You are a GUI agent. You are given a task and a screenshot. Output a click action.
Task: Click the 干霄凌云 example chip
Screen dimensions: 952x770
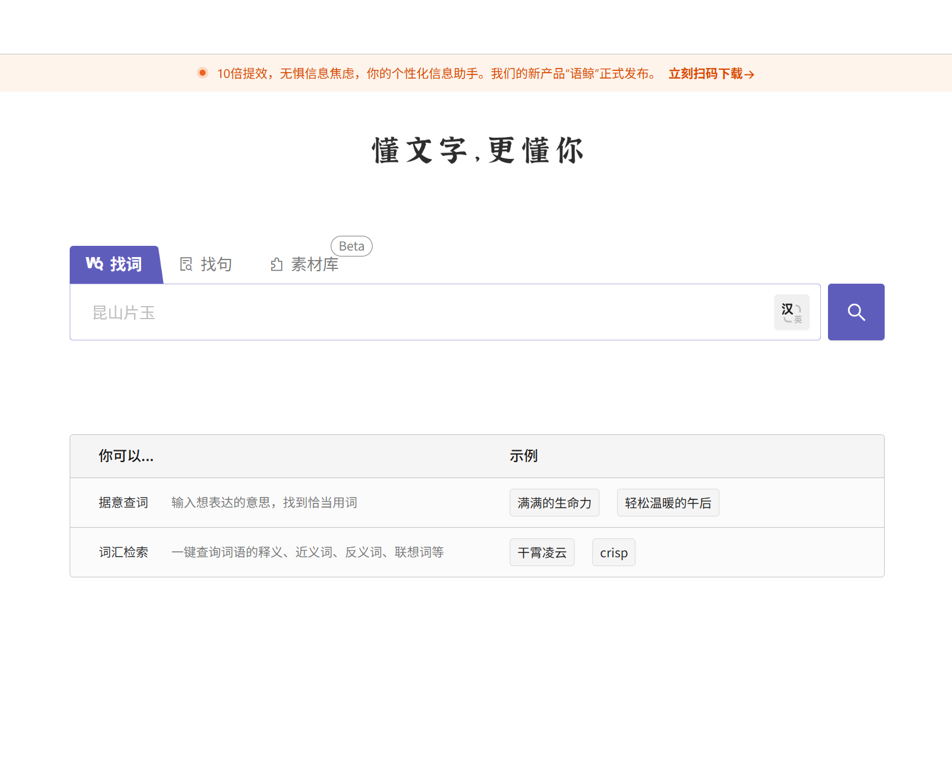(x=542, y=552)
